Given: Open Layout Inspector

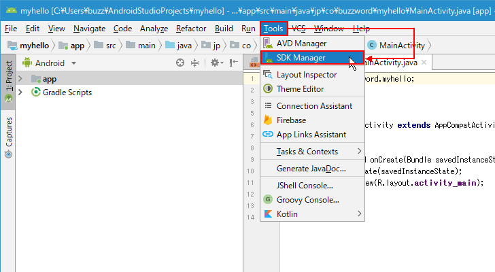Looking at the screenshot, I should click(x=312, y=75).
